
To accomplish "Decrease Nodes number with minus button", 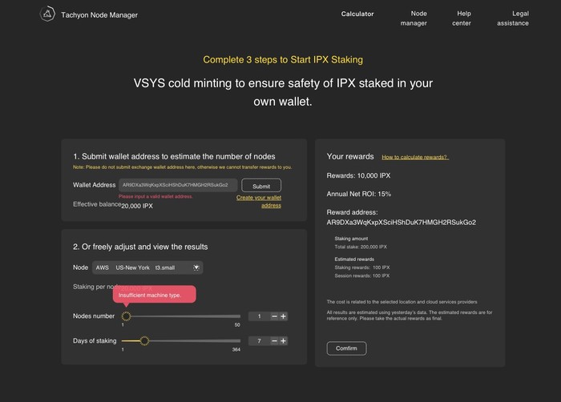I will pos(274,316).
